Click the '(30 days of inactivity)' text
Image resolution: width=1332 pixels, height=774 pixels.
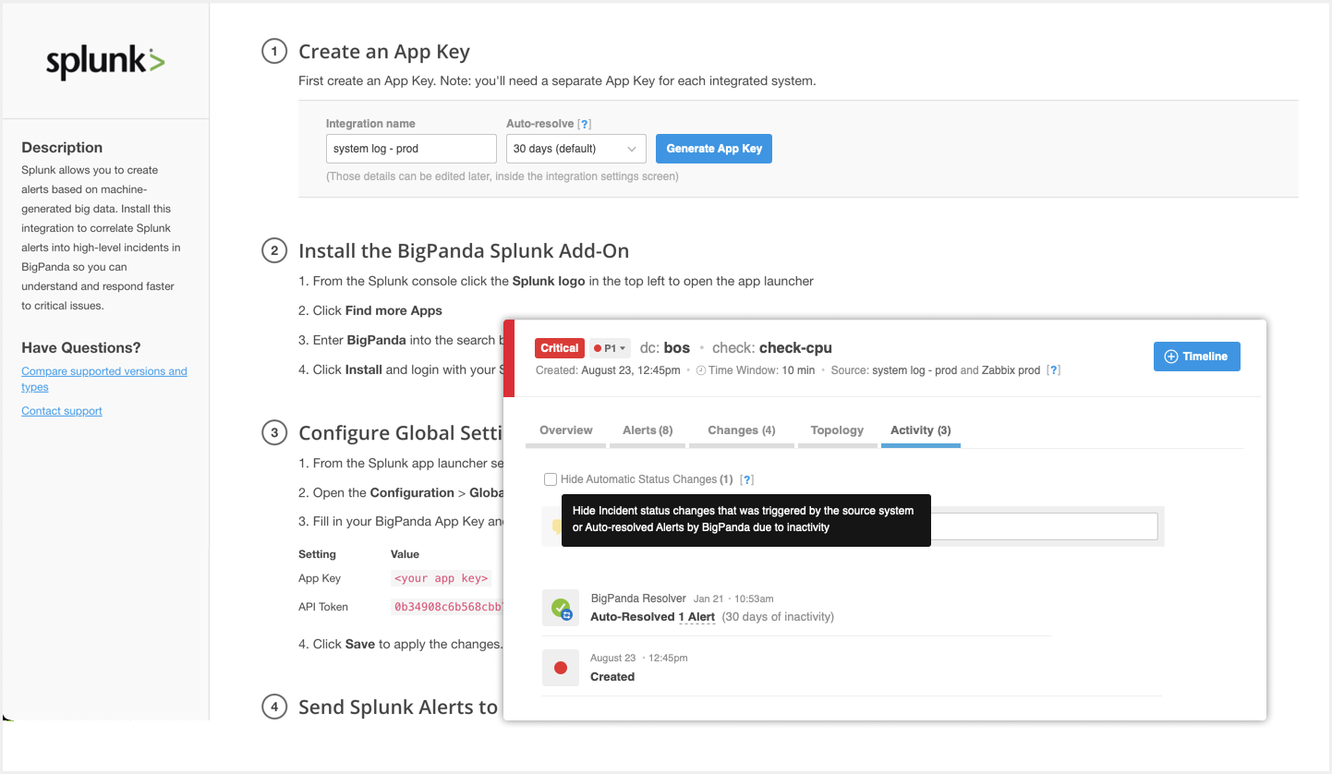point(778,617)
